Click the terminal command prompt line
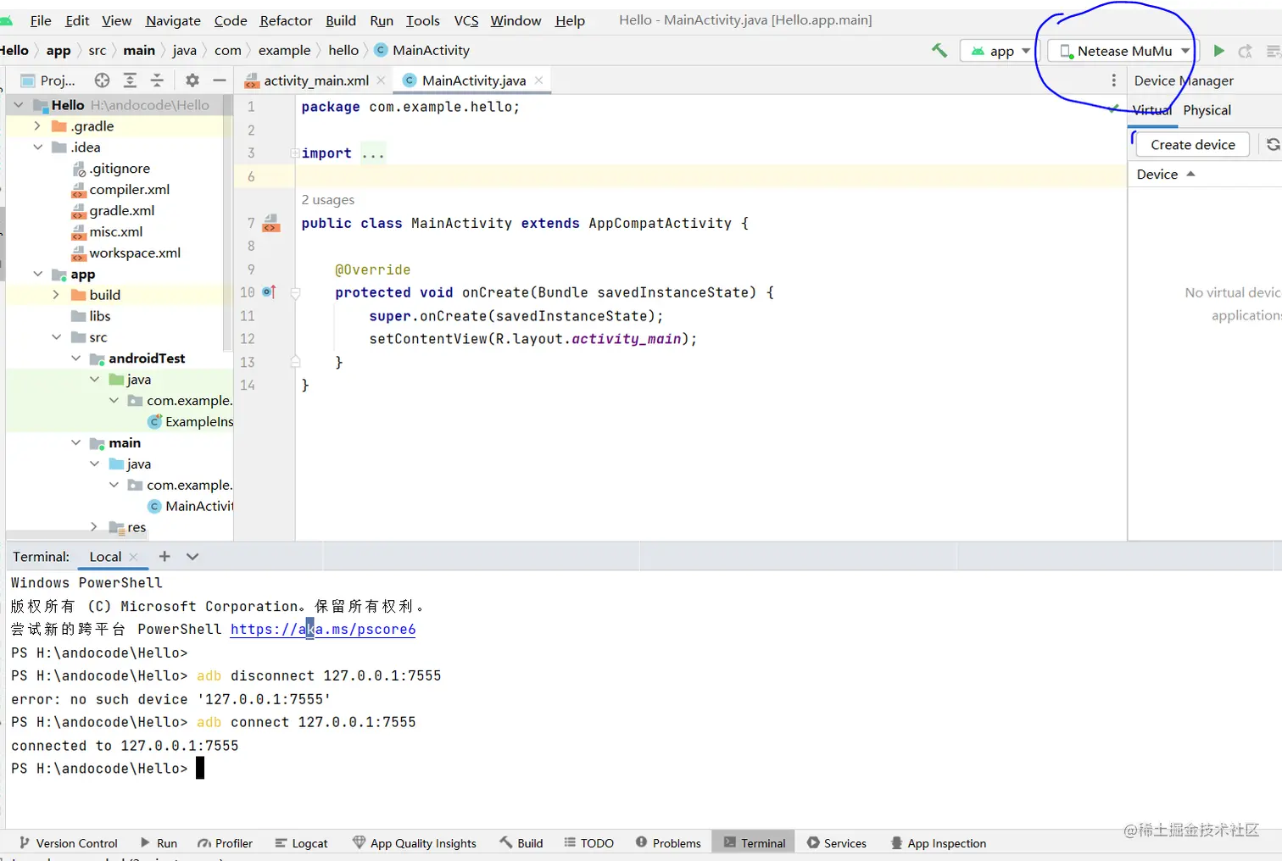This screenshot has height=861, width=1282. tap(108, 769)
